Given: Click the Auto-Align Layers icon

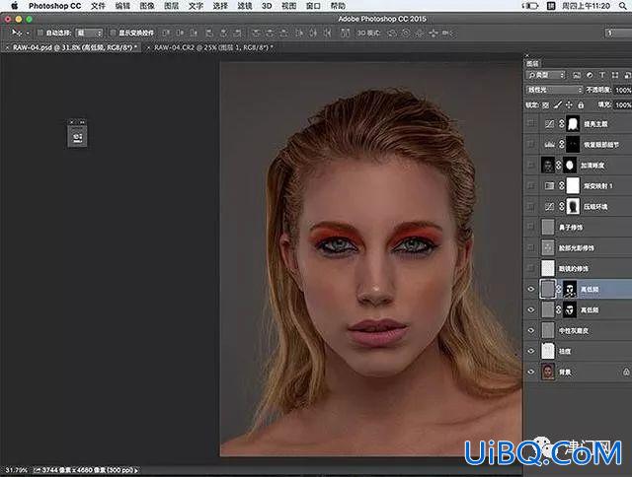Looking at the screenshot, I should pos(345,33).
